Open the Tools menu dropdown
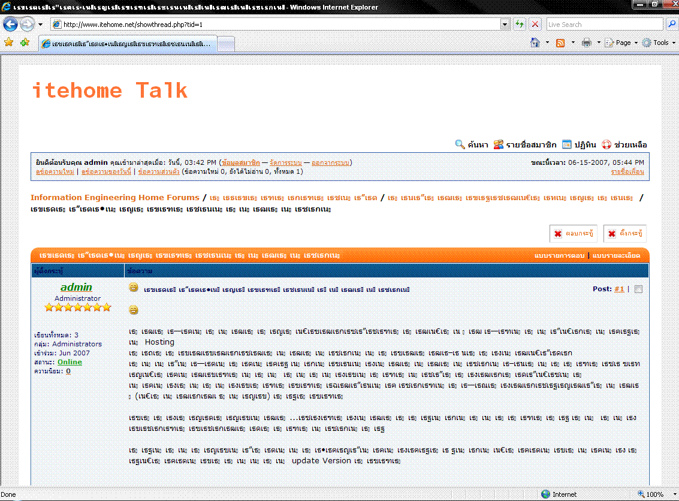Screen dimensions: 679x501 point(658,43)
